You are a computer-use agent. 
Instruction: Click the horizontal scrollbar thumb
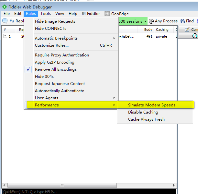click(62, 185)
